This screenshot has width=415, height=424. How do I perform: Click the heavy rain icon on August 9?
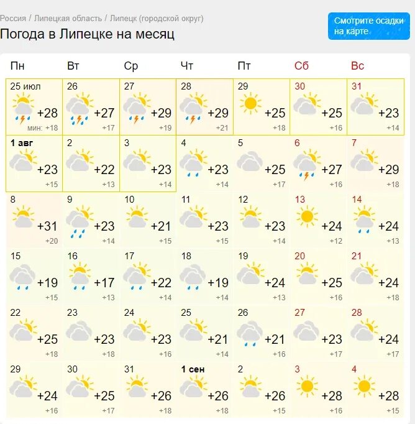(80, 222)
